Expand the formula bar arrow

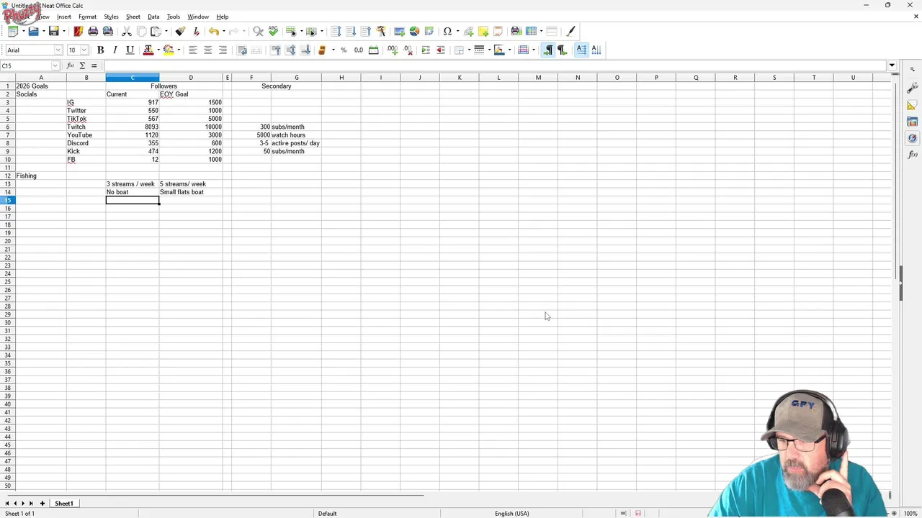892,65
